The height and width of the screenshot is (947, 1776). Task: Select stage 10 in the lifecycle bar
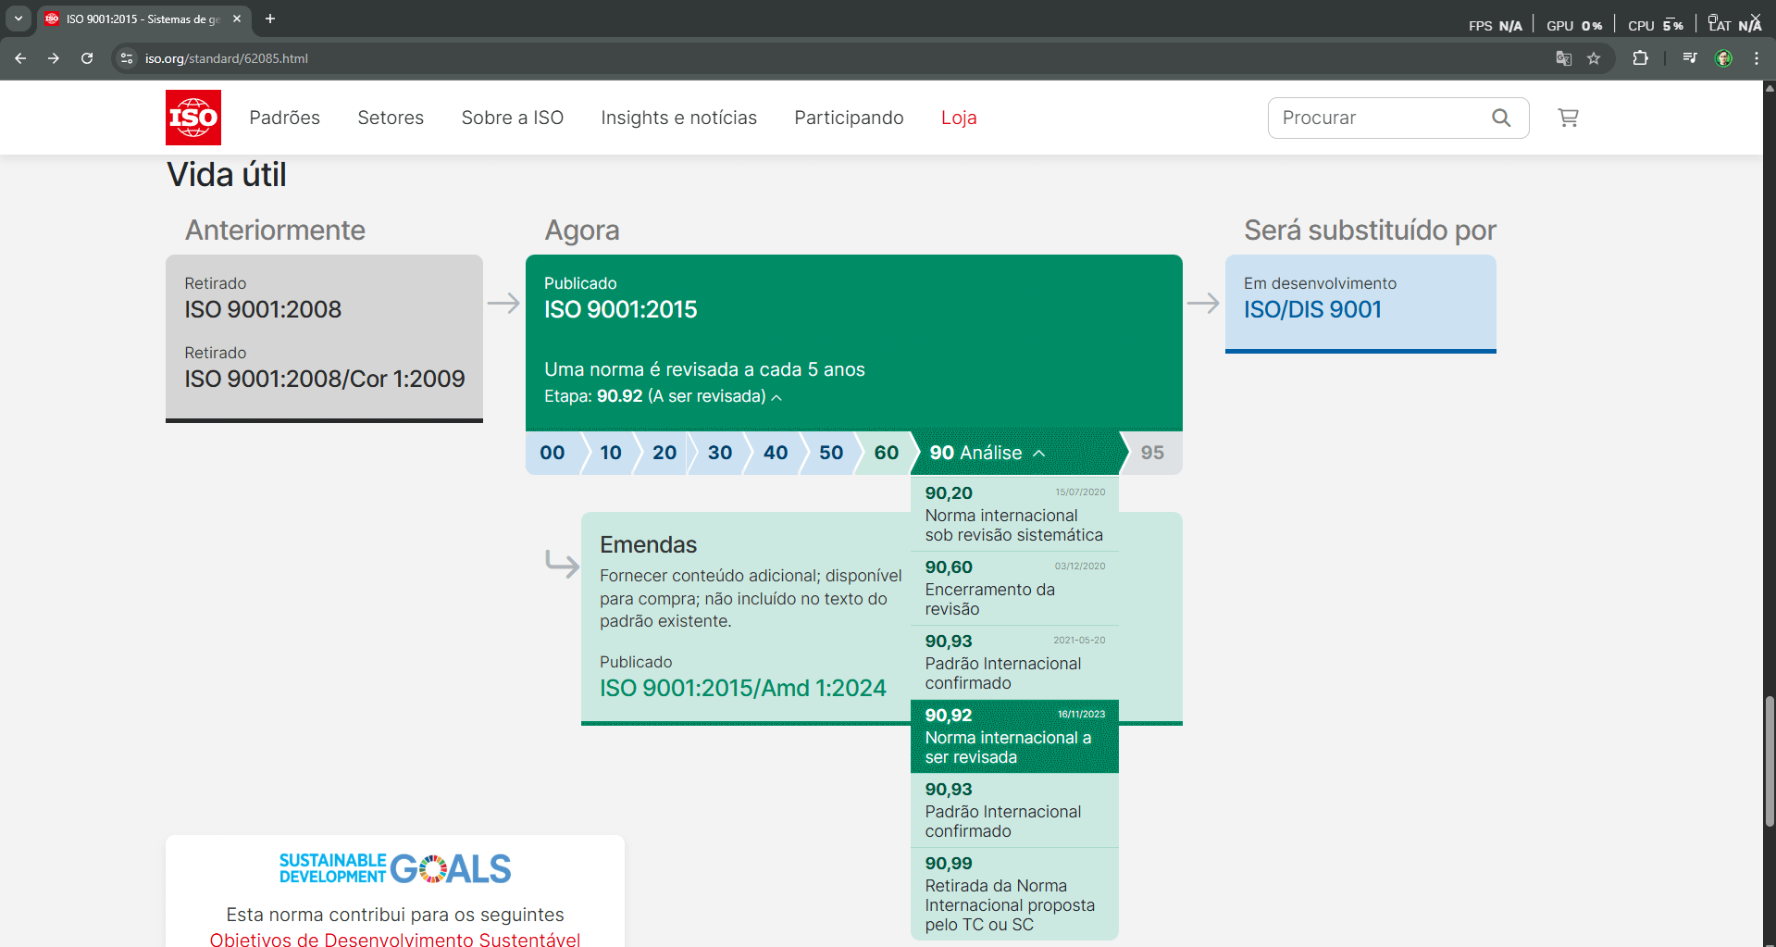coord(611,453)
